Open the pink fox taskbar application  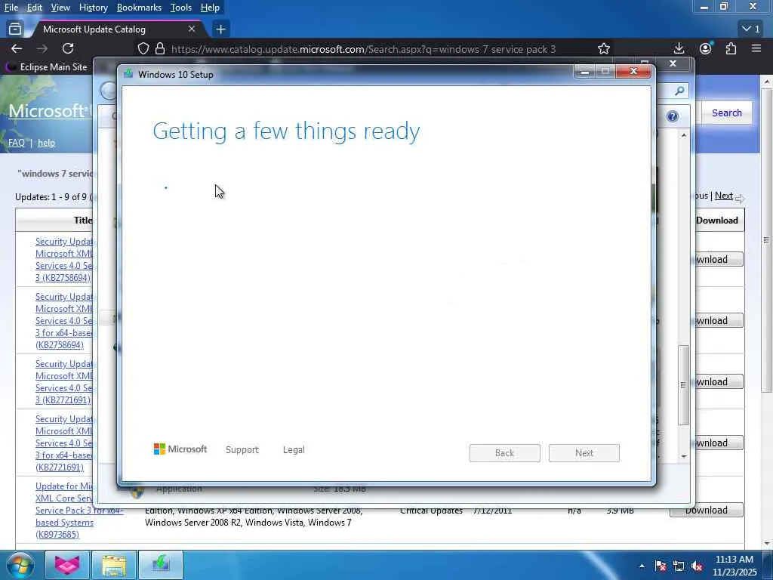tap(66, 565)
